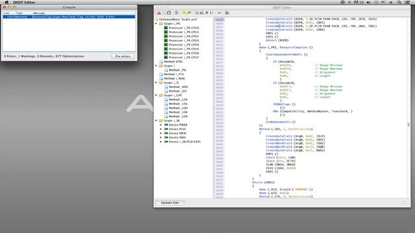Viewport: 415px width, 233px height.
Task: Click "StartDependentFnNoPri ()" line in editor
Action: [x=287, y=54]
